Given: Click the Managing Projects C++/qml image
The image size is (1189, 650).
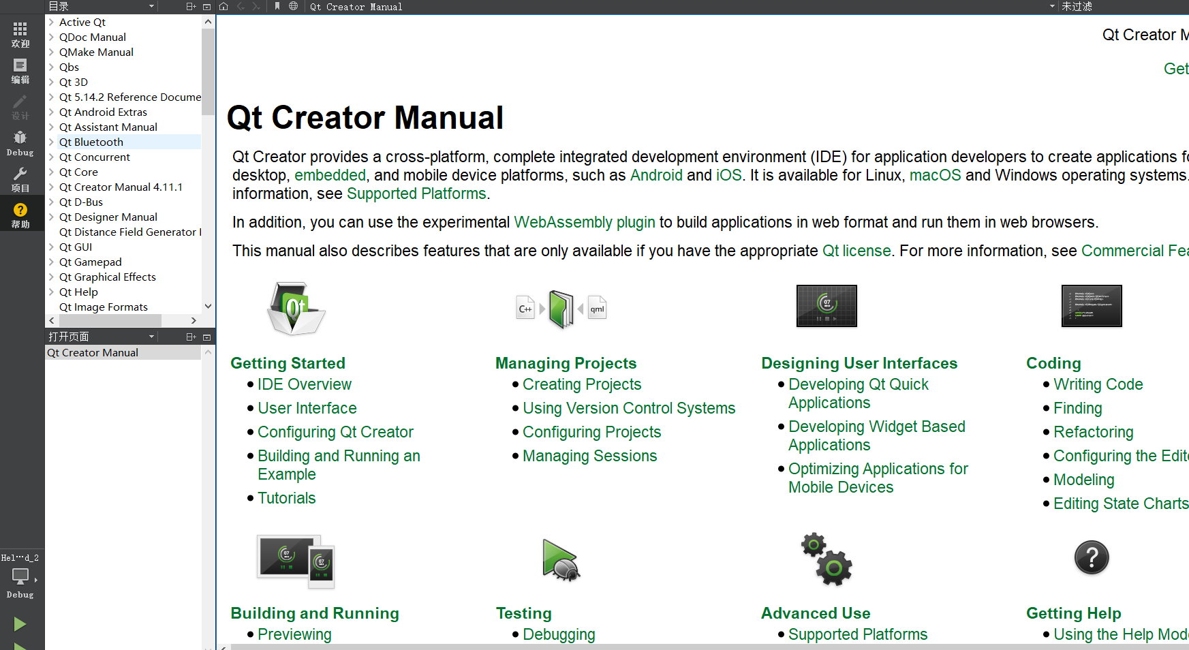Looking at the screenshot, I should (561, 309).
